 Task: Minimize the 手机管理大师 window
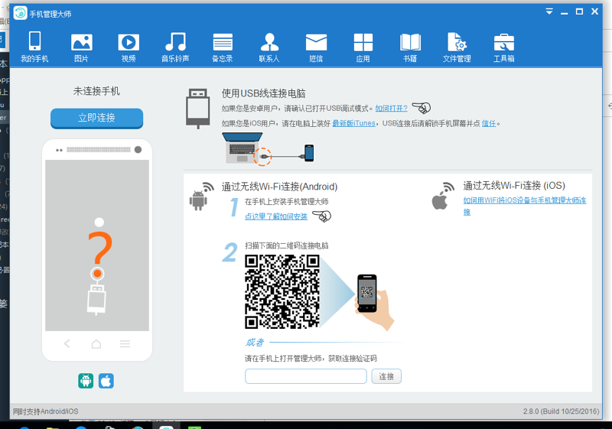pos(564,11)
